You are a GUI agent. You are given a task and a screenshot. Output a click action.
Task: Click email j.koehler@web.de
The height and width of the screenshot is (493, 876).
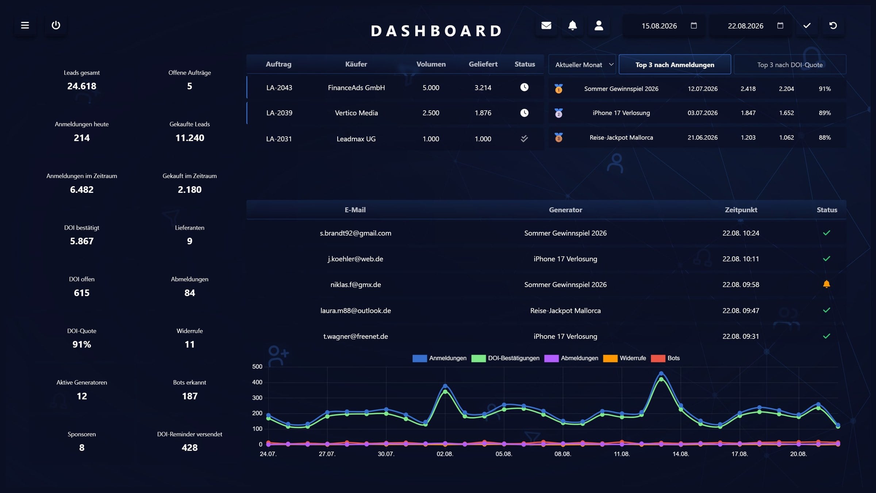(x=356, y=259)
